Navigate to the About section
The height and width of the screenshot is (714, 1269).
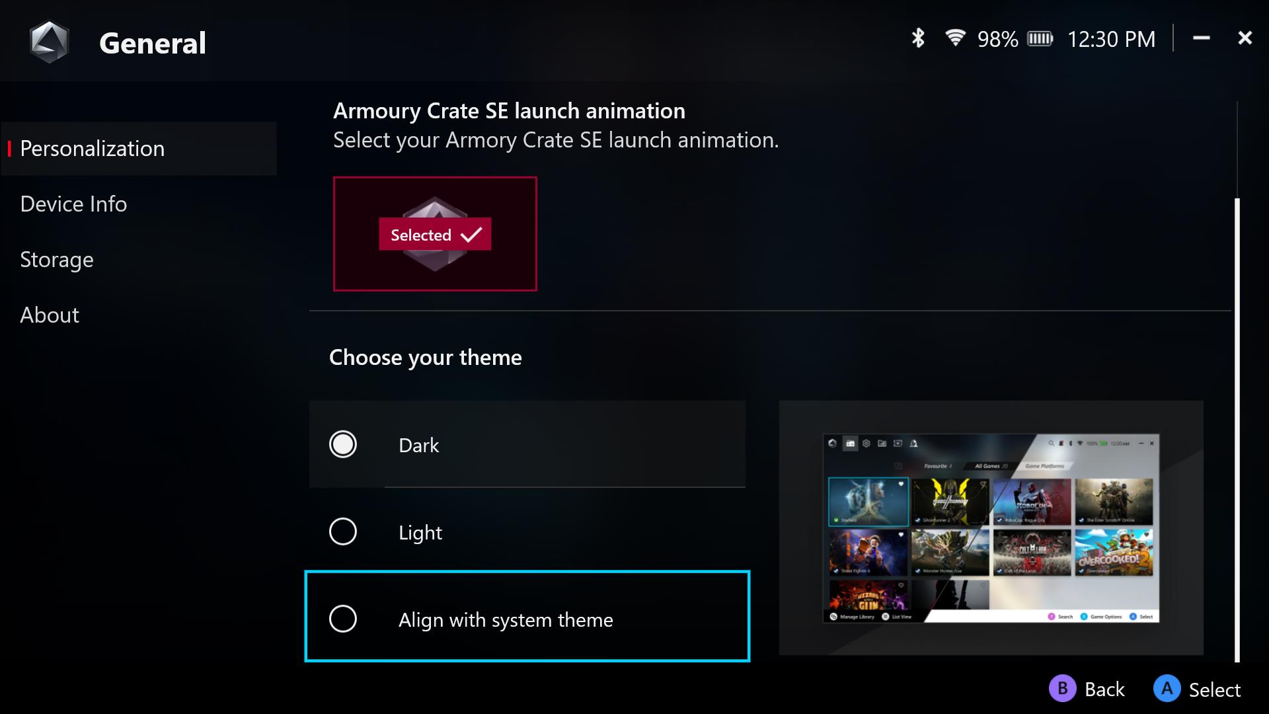coord(50,315)
